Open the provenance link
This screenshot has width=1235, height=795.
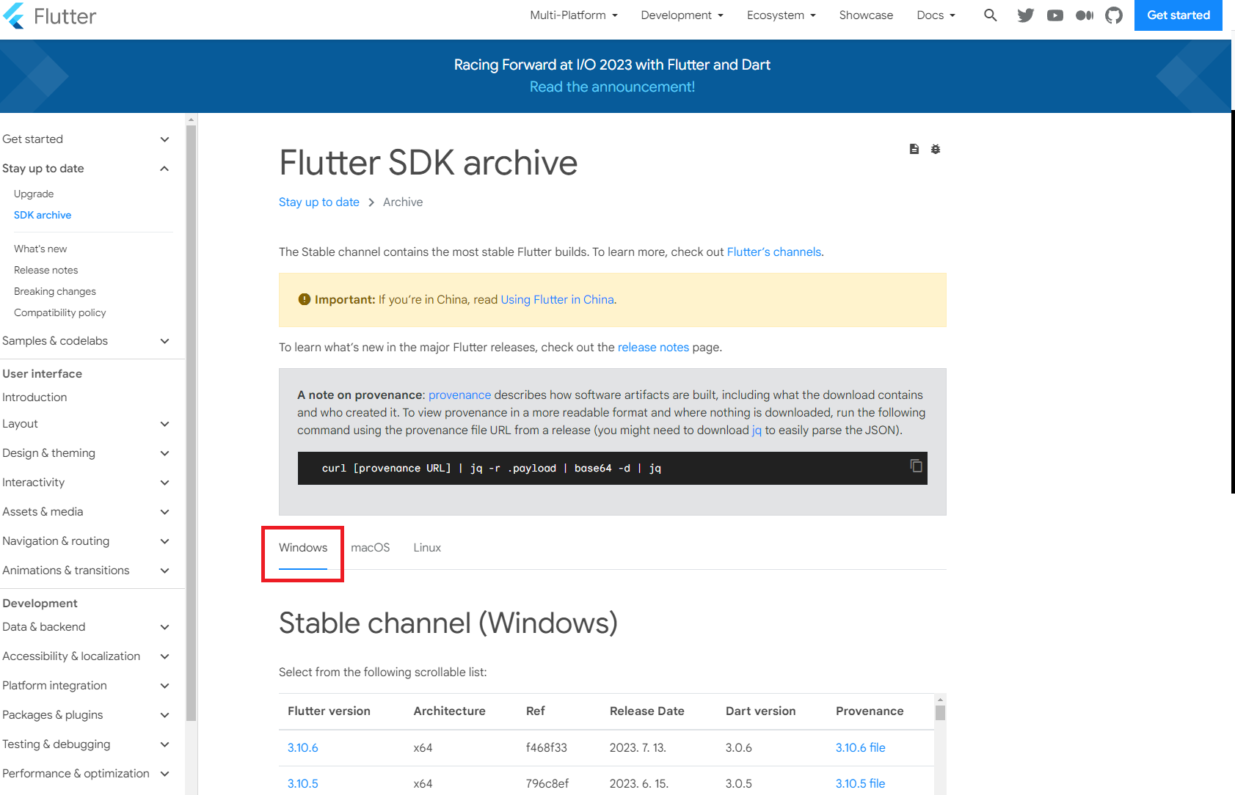tap(459, 395)
